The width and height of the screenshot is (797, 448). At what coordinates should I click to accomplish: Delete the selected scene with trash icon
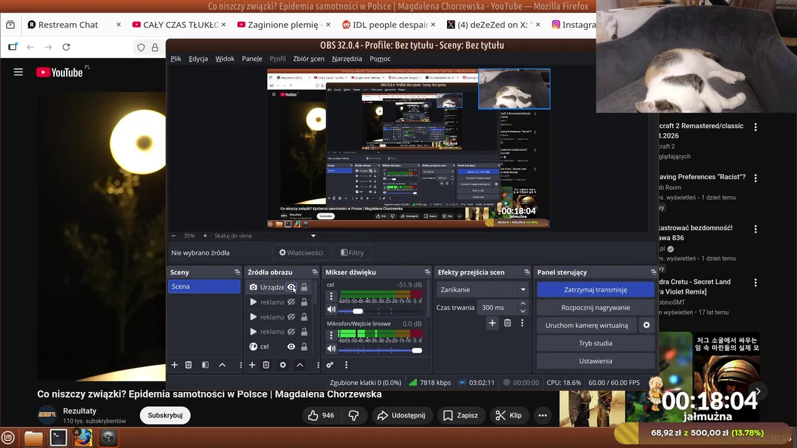(x=189, y=365)
